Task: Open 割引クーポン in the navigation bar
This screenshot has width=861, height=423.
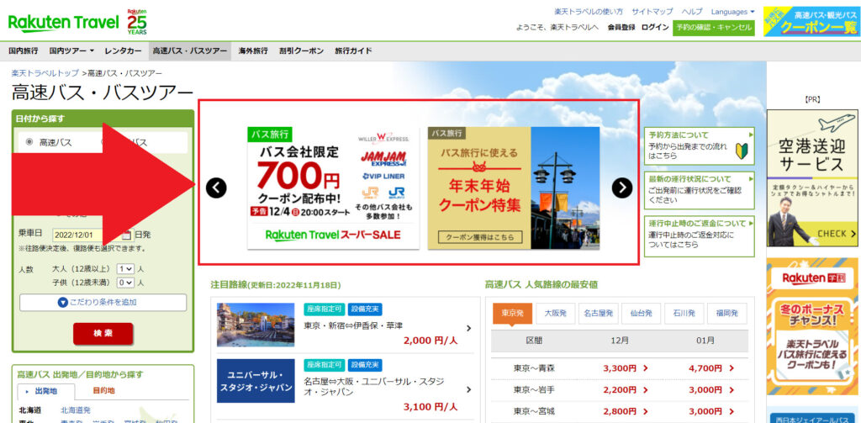Action: 301,50
